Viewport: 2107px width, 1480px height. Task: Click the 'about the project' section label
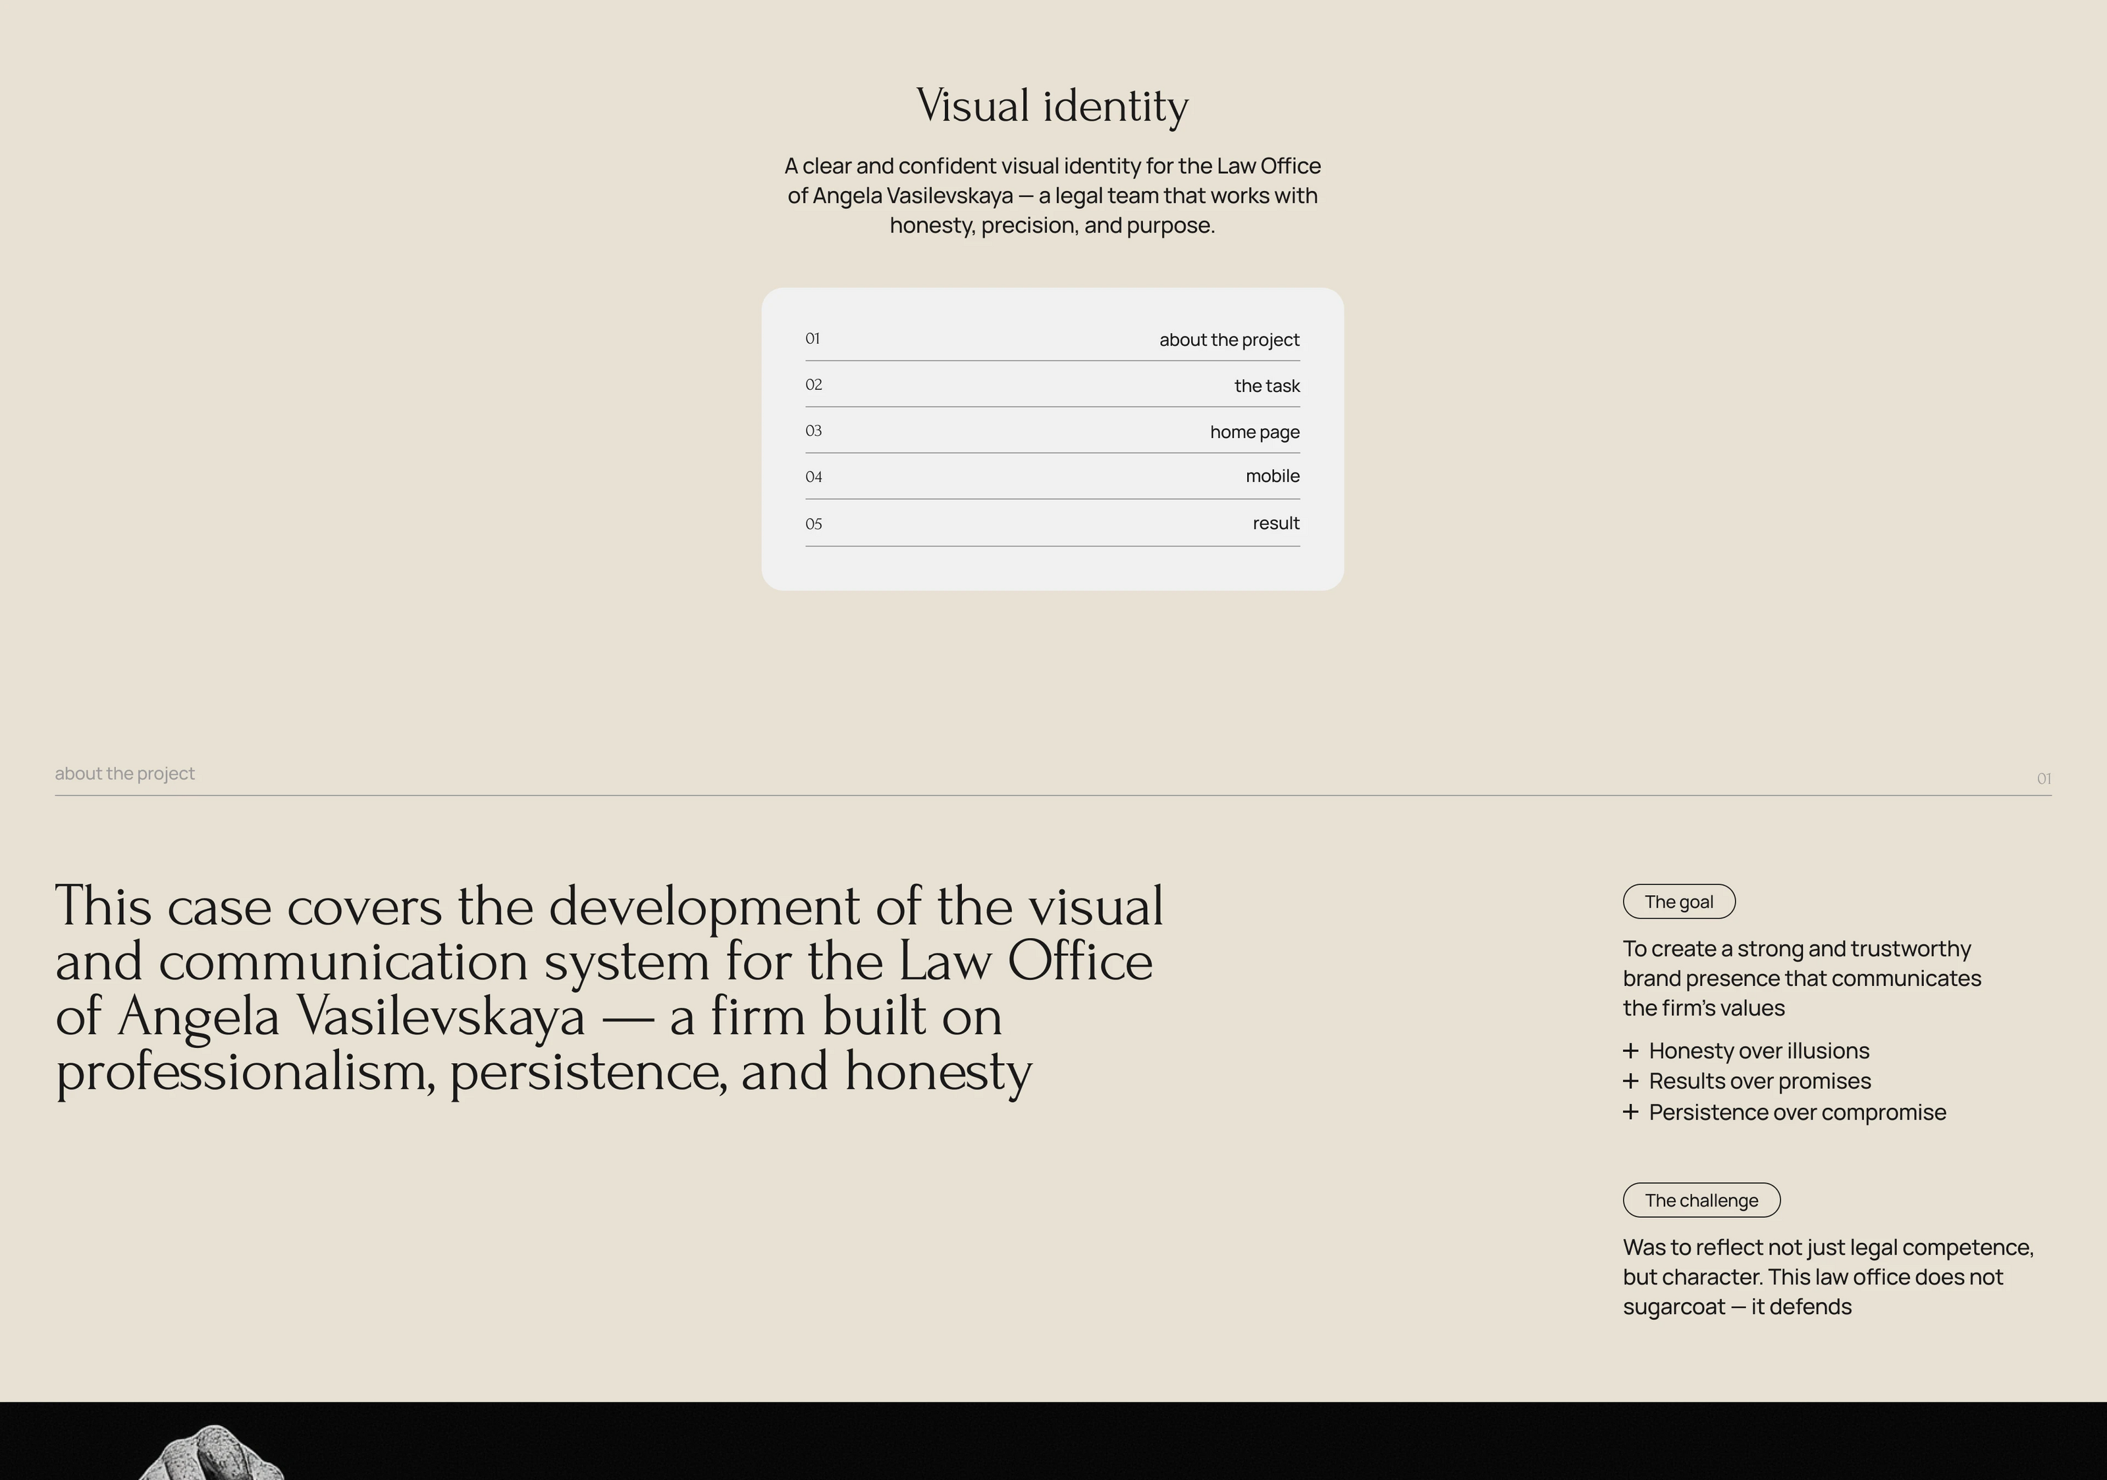pos(125,773)
